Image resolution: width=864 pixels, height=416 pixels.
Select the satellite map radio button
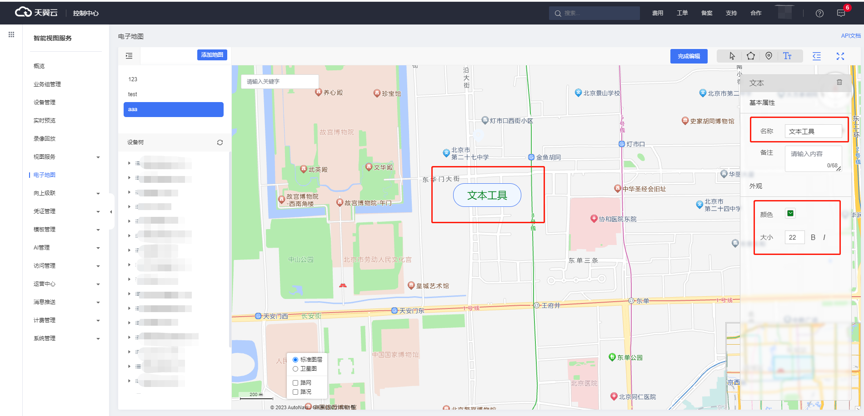295,369
